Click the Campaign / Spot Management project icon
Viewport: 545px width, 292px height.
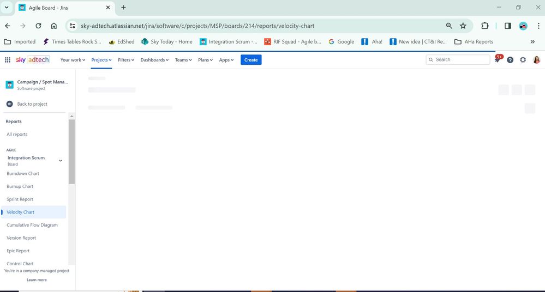[x=10, y=84]
